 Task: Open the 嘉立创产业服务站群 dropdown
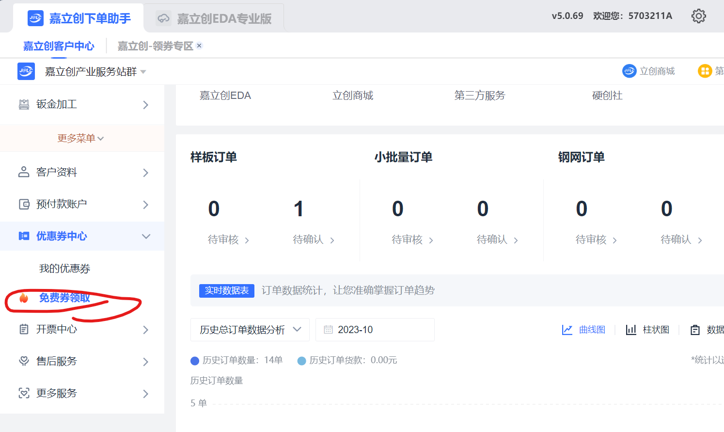95,72
